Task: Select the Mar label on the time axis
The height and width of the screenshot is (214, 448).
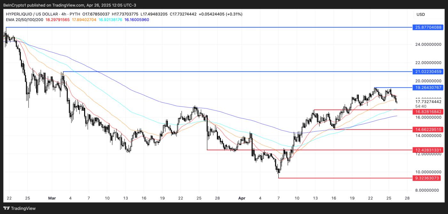Action: [x=52, y=198]
